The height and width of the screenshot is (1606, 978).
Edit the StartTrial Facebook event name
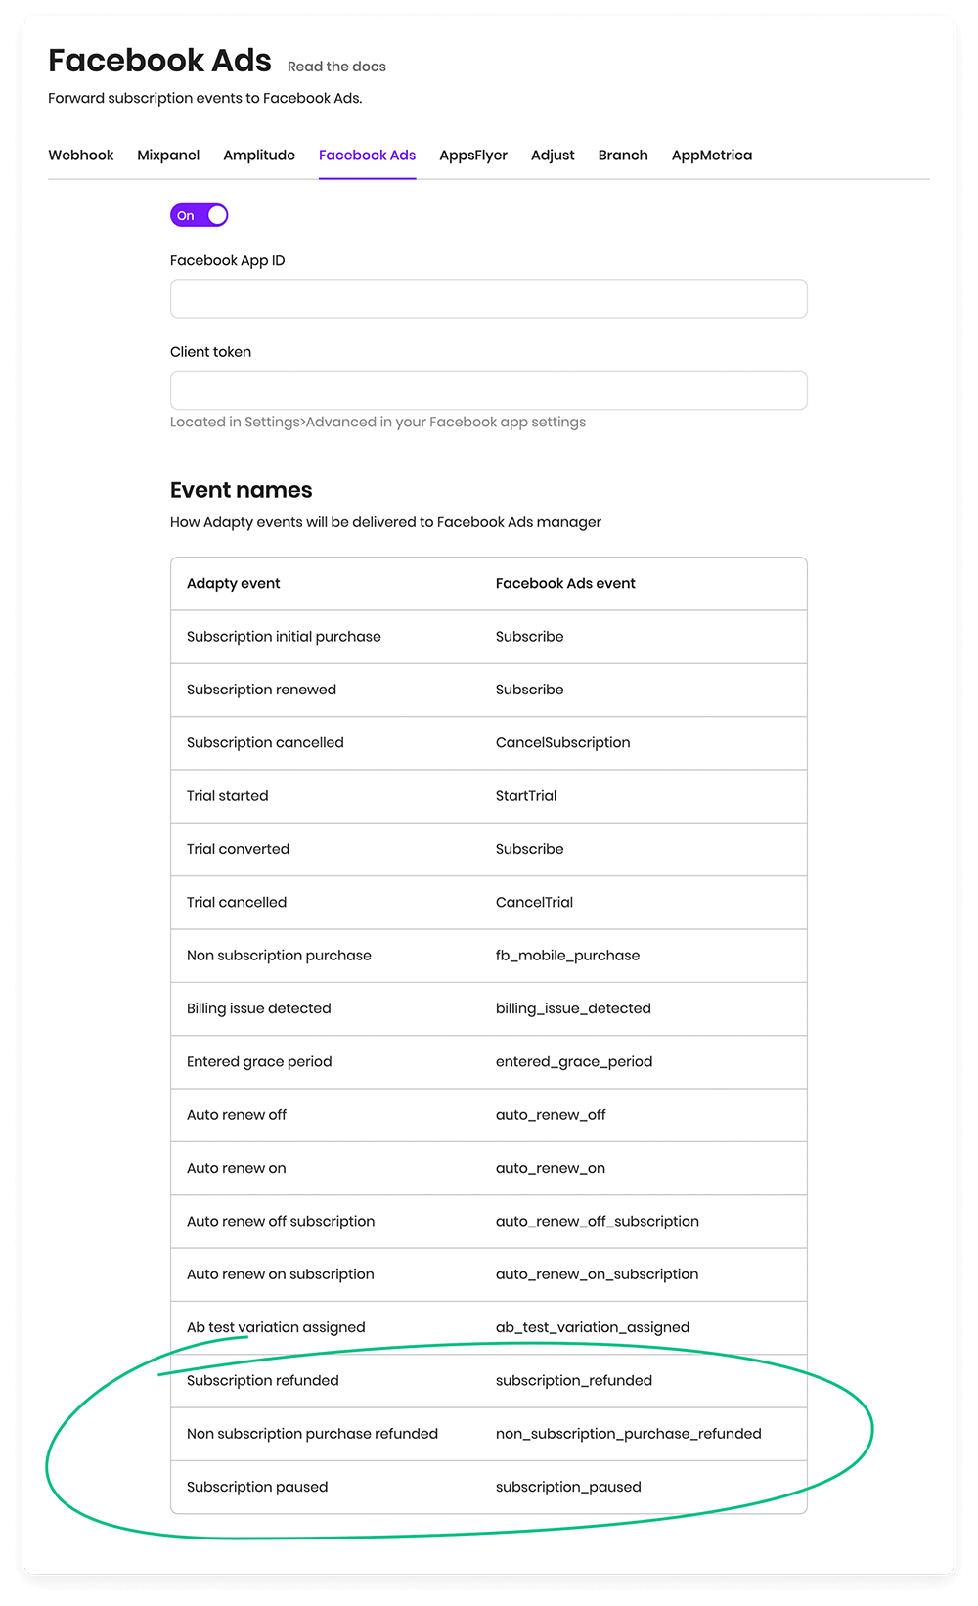[526, 796]
